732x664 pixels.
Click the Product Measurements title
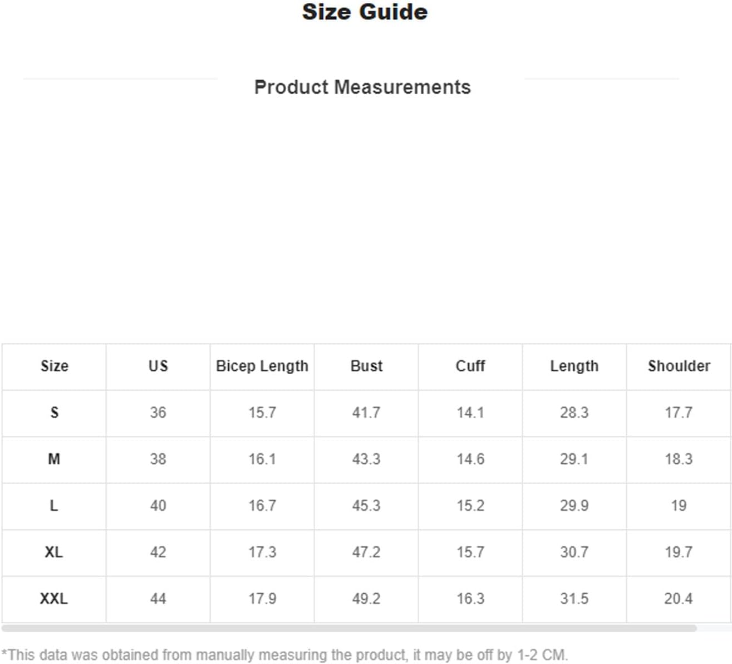click(x=362, y=87)
